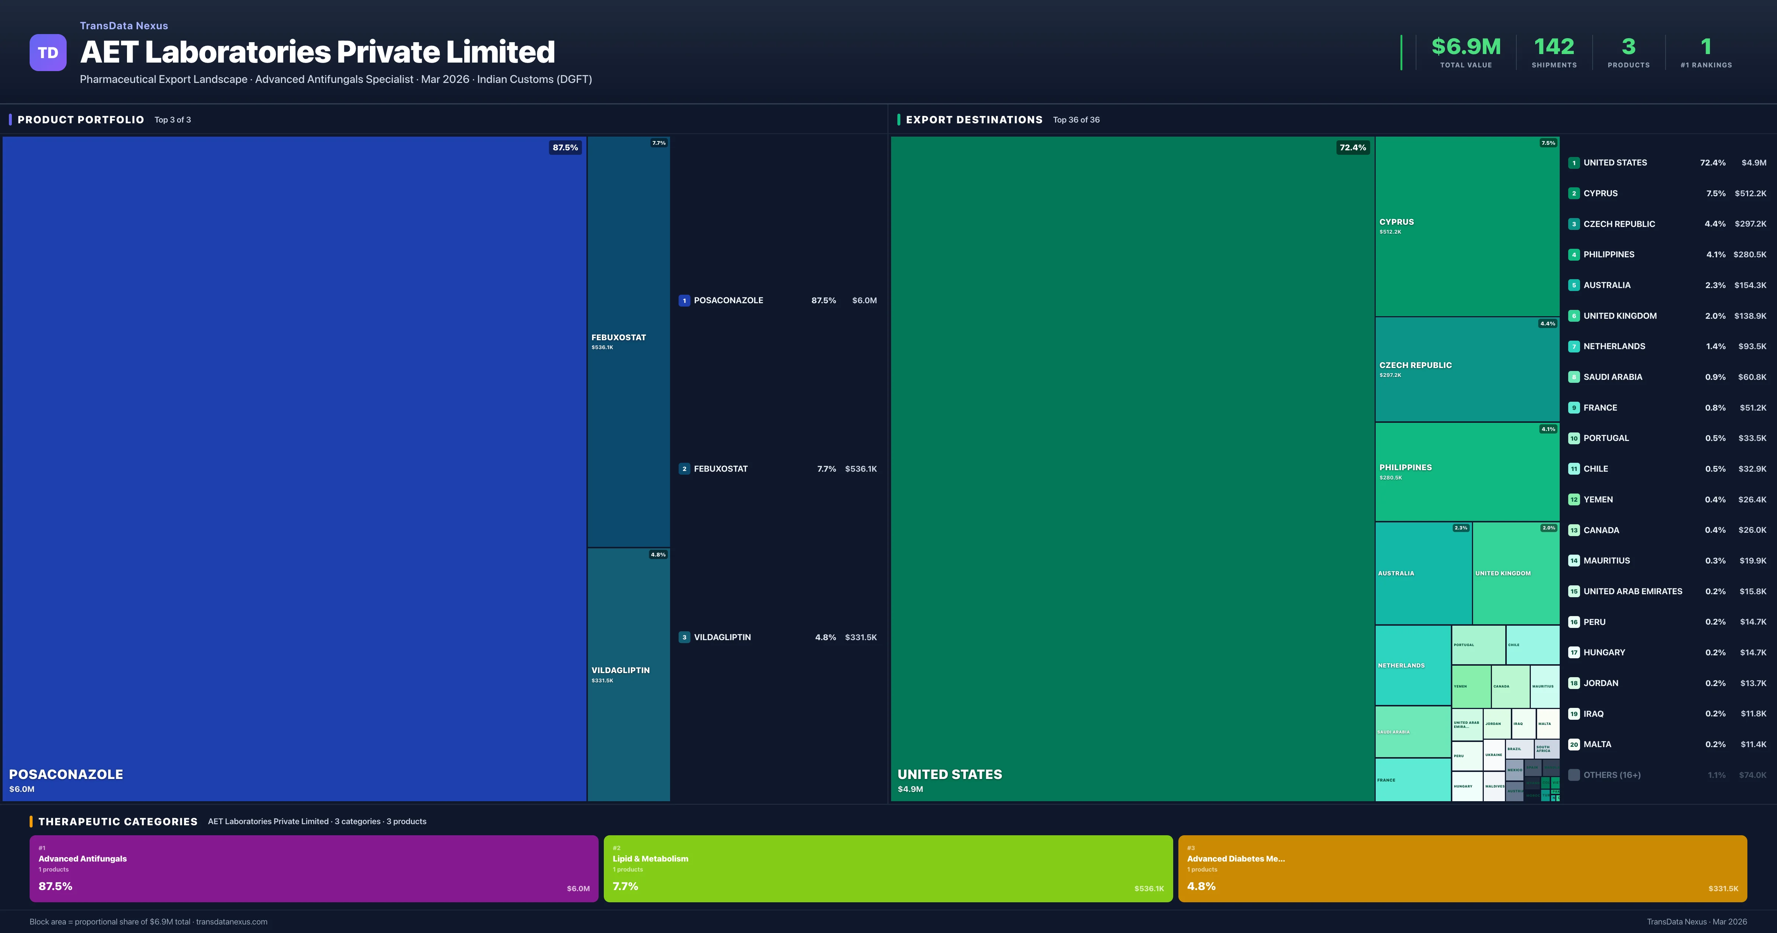Image resolution: width=1777 pixels, height=933 pixels.
Task: Open the Lipid & Metabolism category card
Action: tap(888, 868)
